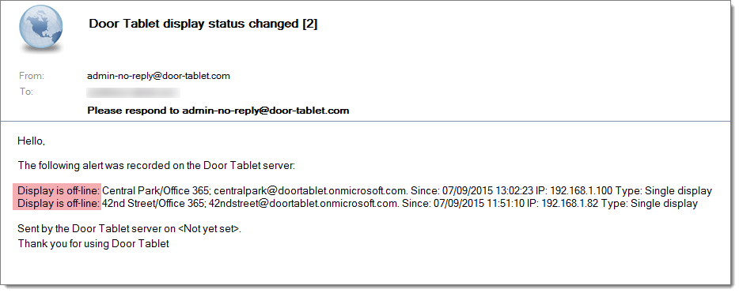Click the From field label

(32, 76)
